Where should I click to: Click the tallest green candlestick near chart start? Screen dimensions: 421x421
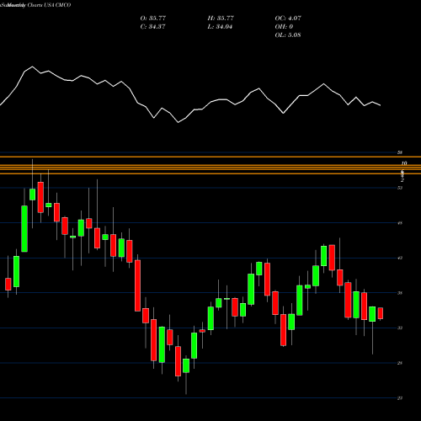point(24,229)
